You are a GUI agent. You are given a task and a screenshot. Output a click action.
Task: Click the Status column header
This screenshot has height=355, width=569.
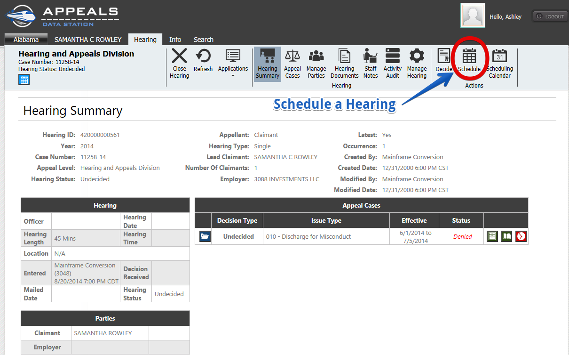pyautogui.click(x=461, y=220)
